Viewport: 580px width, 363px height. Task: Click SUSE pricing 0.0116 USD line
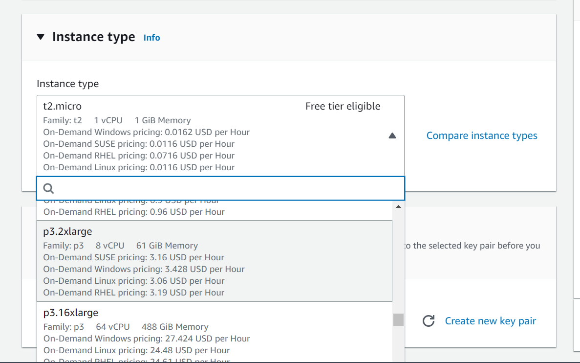[x=139, y=144]
